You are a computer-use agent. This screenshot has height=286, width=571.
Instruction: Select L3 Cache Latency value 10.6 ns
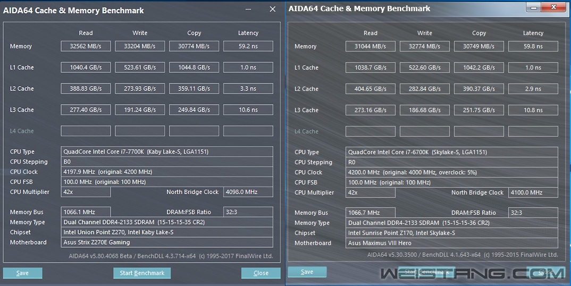click(248, 110)
